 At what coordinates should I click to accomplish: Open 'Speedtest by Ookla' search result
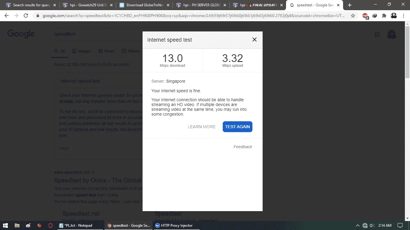98,180
